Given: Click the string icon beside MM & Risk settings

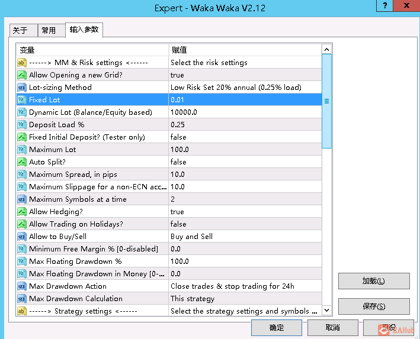Looking at the screenshot, I should (22, 63).
